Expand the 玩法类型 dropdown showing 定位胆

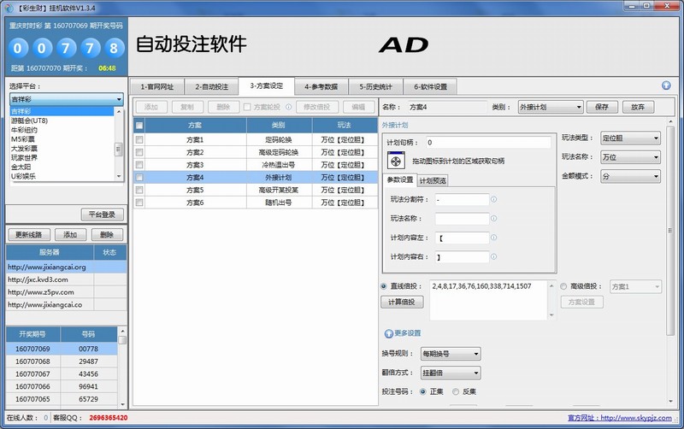pyautogui.click(x=630, y=138)
